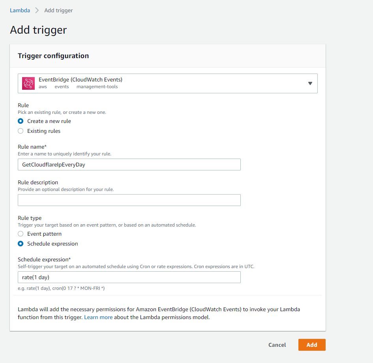Click the EventBridge (CloudWatch Events) selection text
Screen dimensions: 373x363
click(80, 79)
